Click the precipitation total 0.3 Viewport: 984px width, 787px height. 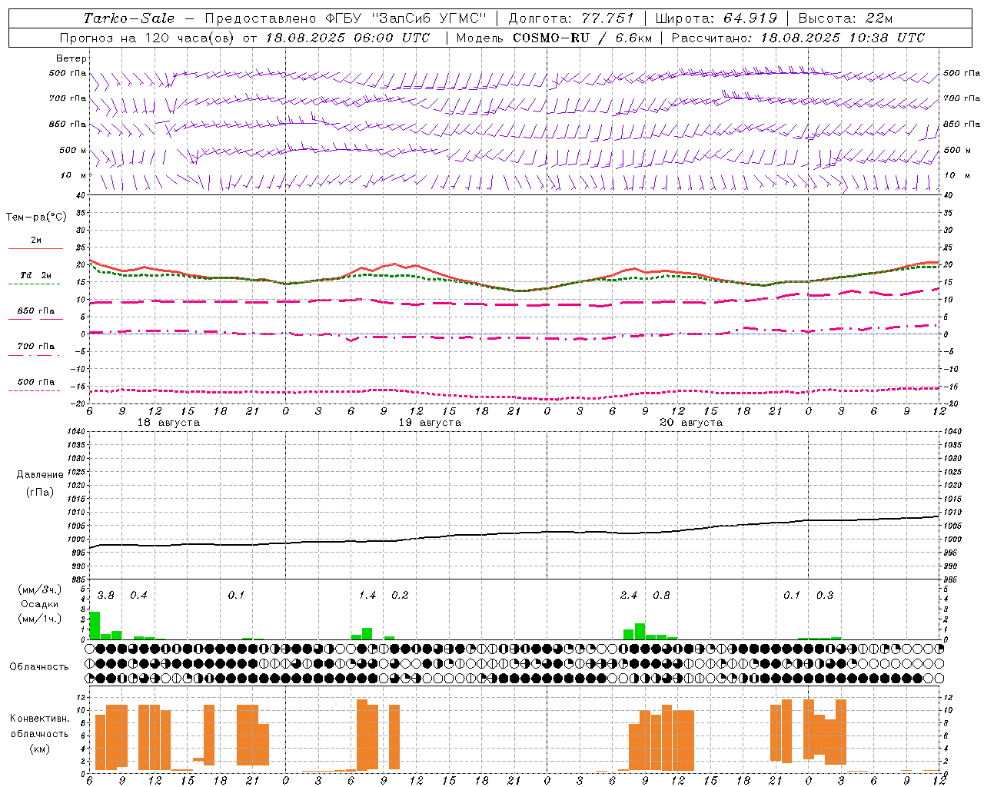point(825,596)
